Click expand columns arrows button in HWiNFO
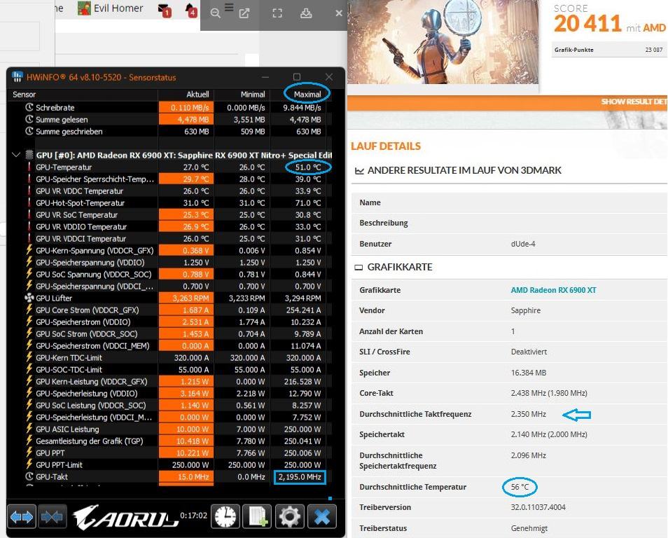The image size is (668, 538). click(x=22, y=517)
